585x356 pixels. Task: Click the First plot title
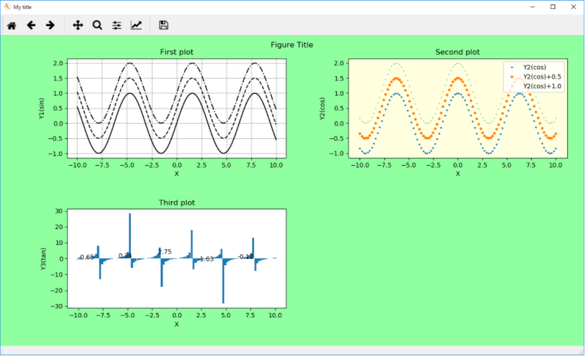[x=177, y=52]
